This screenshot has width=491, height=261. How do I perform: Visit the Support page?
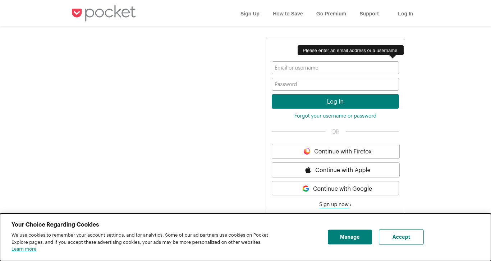pos(369,14)
